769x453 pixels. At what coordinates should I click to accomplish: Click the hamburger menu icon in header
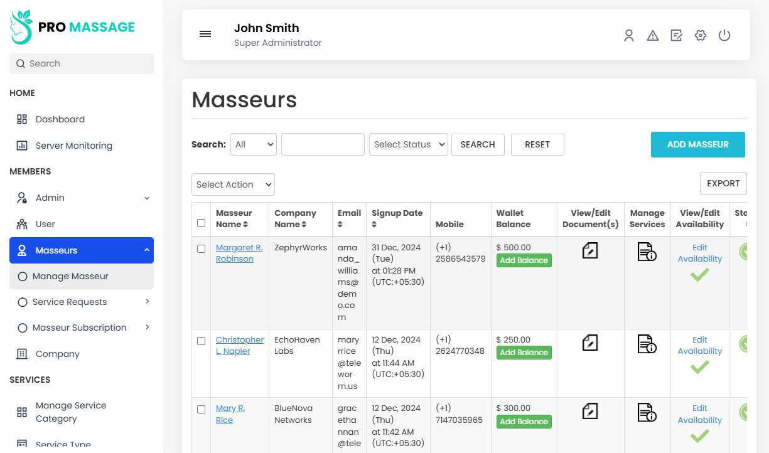(205, 35)
